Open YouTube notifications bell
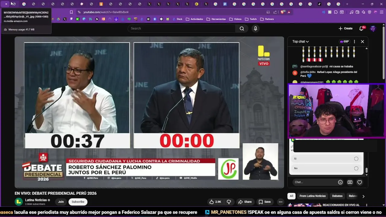 point(362,28)
